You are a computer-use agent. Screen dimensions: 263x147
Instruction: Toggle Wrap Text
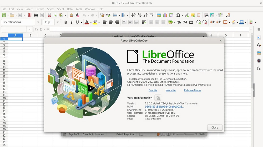point(144,22)
